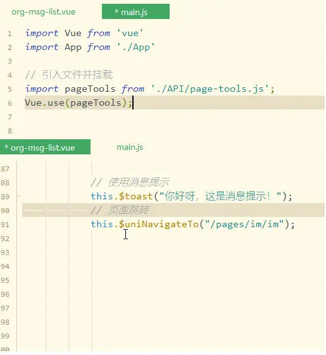Place cursor in 'vue' import string
Screen dimensions: 326x355
point(130,33)
